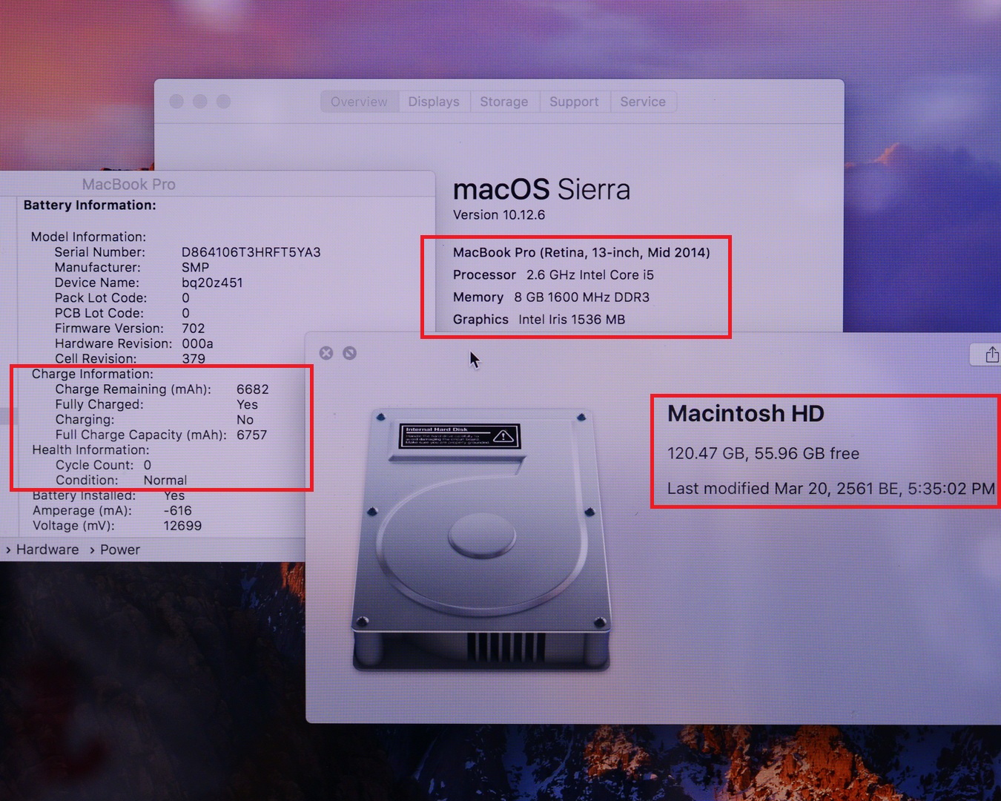Screen dimensions: 1001x801
Task: Click the share icon in Quick Look window
Action: 991,355
